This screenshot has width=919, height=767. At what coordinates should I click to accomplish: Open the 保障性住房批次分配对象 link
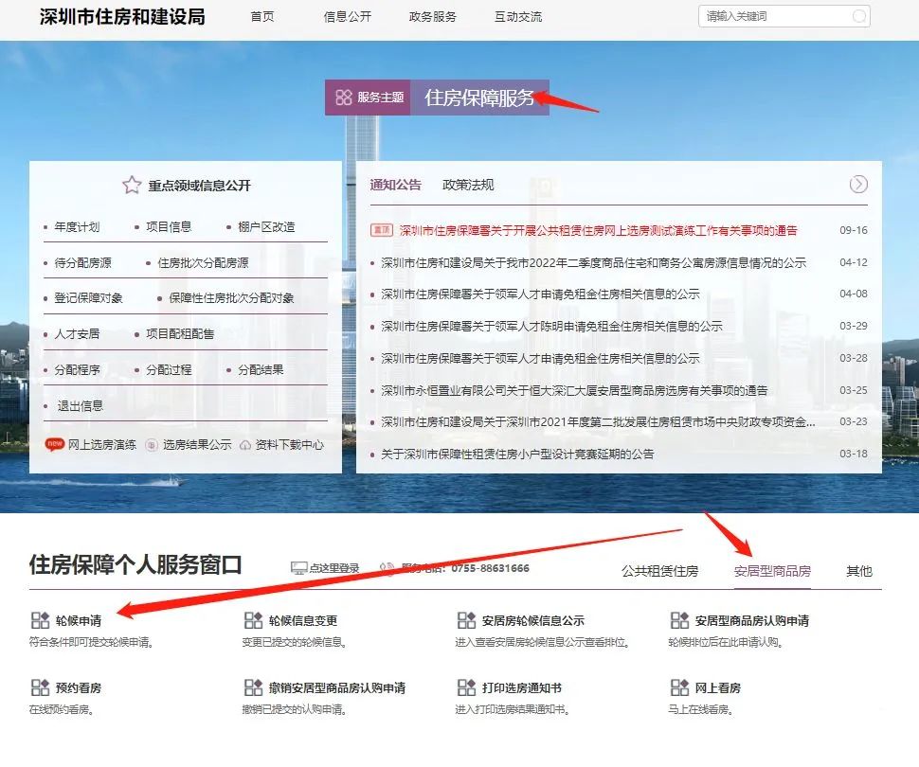tap(231, 297)
